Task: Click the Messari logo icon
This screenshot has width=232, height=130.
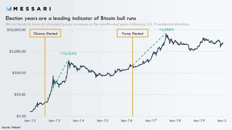Action: tap(9, 9)
